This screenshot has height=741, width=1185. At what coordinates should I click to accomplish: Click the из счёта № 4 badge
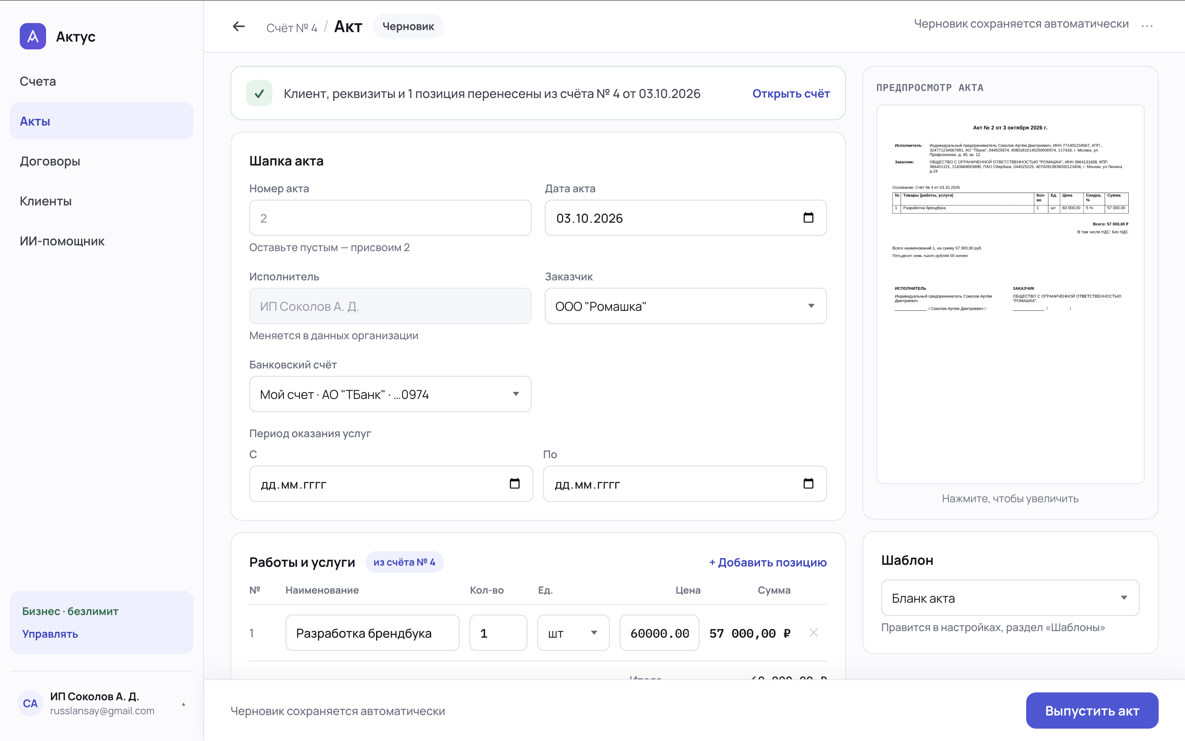(404, 562)
